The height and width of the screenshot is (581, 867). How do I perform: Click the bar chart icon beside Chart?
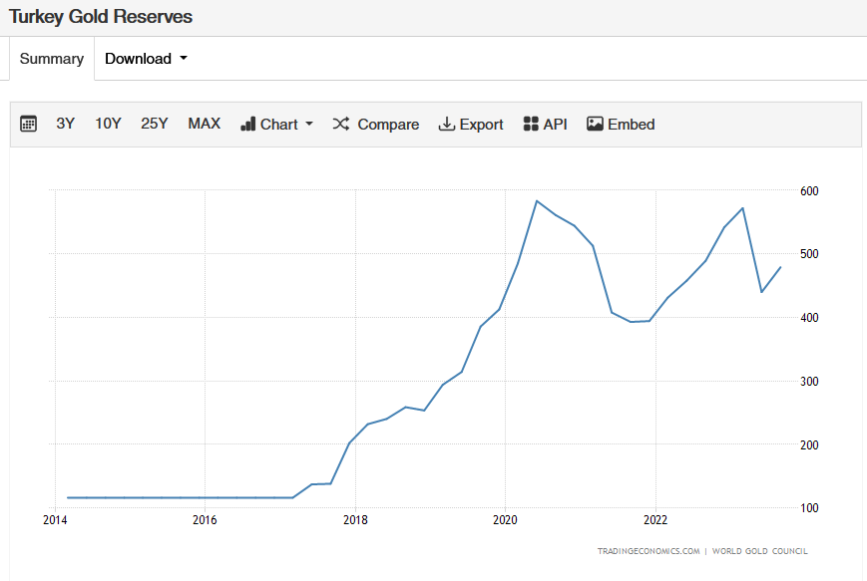[x=248, y=125]
